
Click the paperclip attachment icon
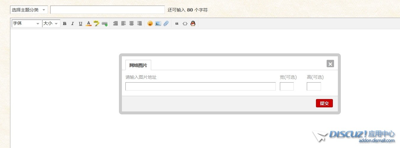point(166,24)
